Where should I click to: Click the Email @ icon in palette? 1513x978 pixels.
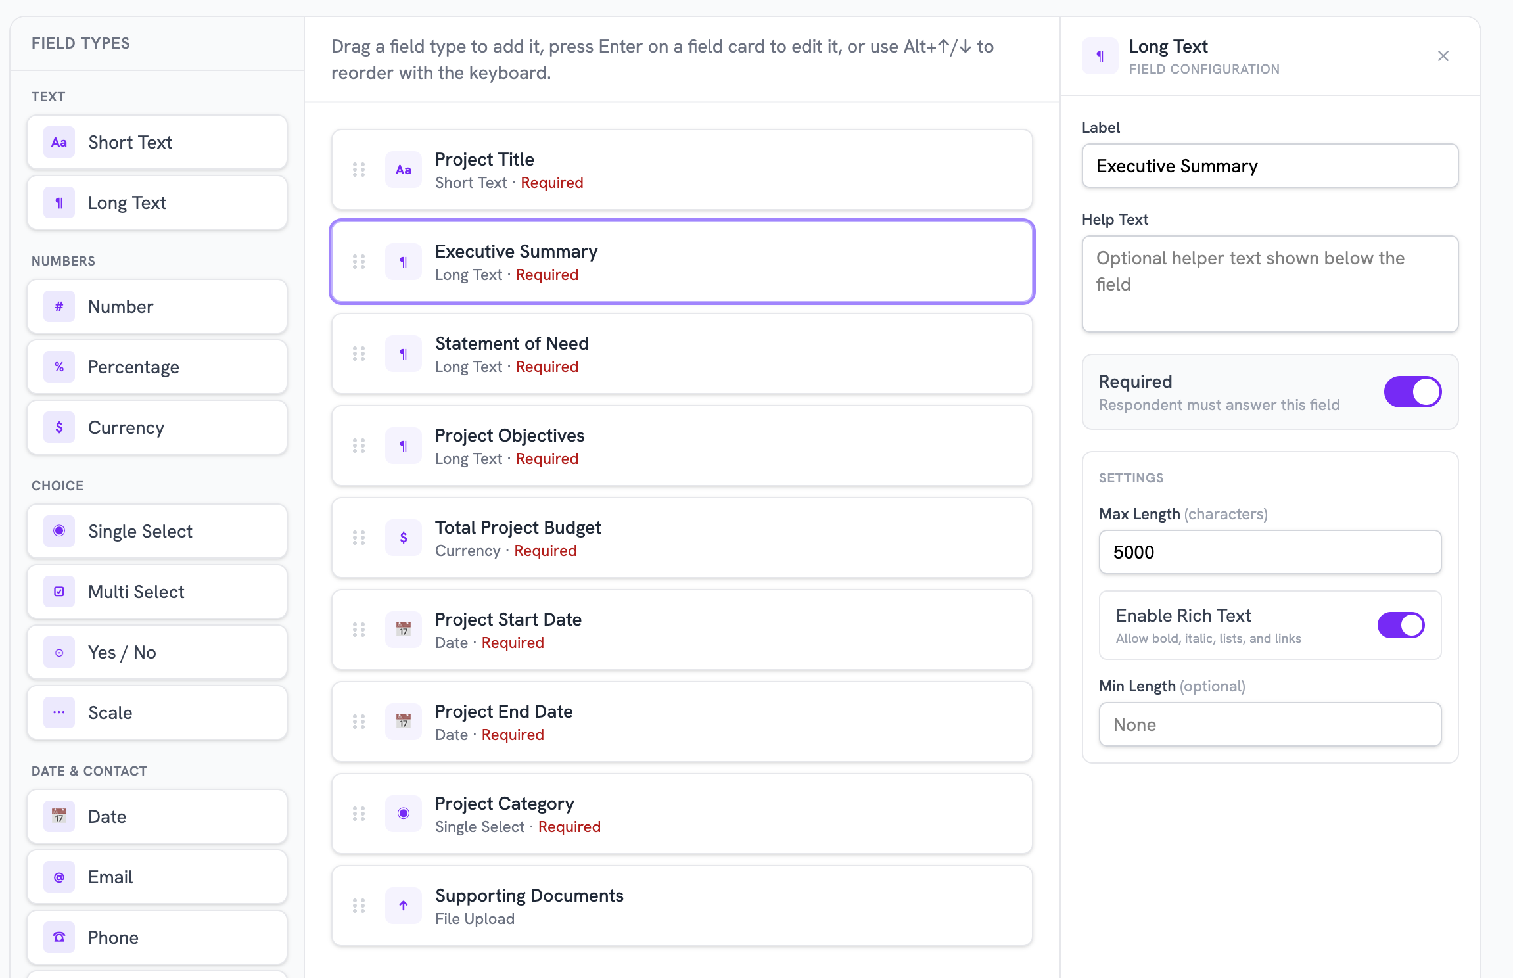59,877
